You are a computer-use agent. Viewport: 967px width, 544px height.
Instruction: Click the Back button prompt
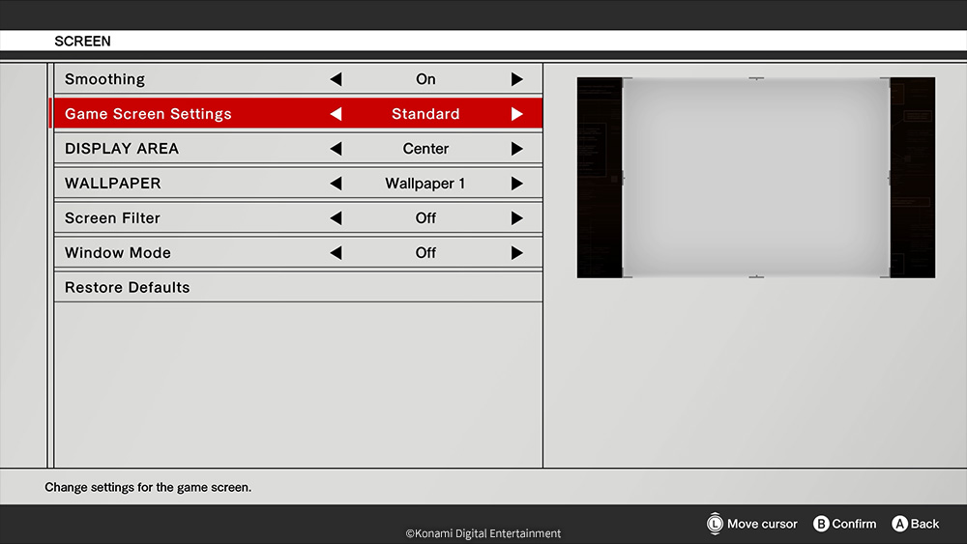[915, 524]
